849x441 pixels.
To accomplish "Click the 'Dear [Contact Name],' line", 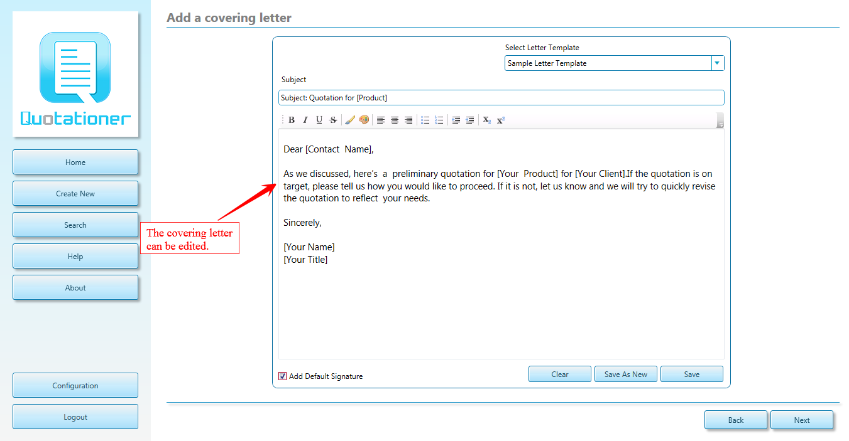I will 329,149.
